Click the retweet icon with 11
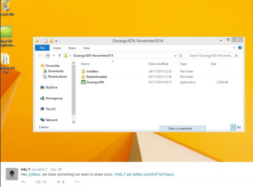Image resolution: width=253 pixels, height=187 pixels. click(38, 182)
